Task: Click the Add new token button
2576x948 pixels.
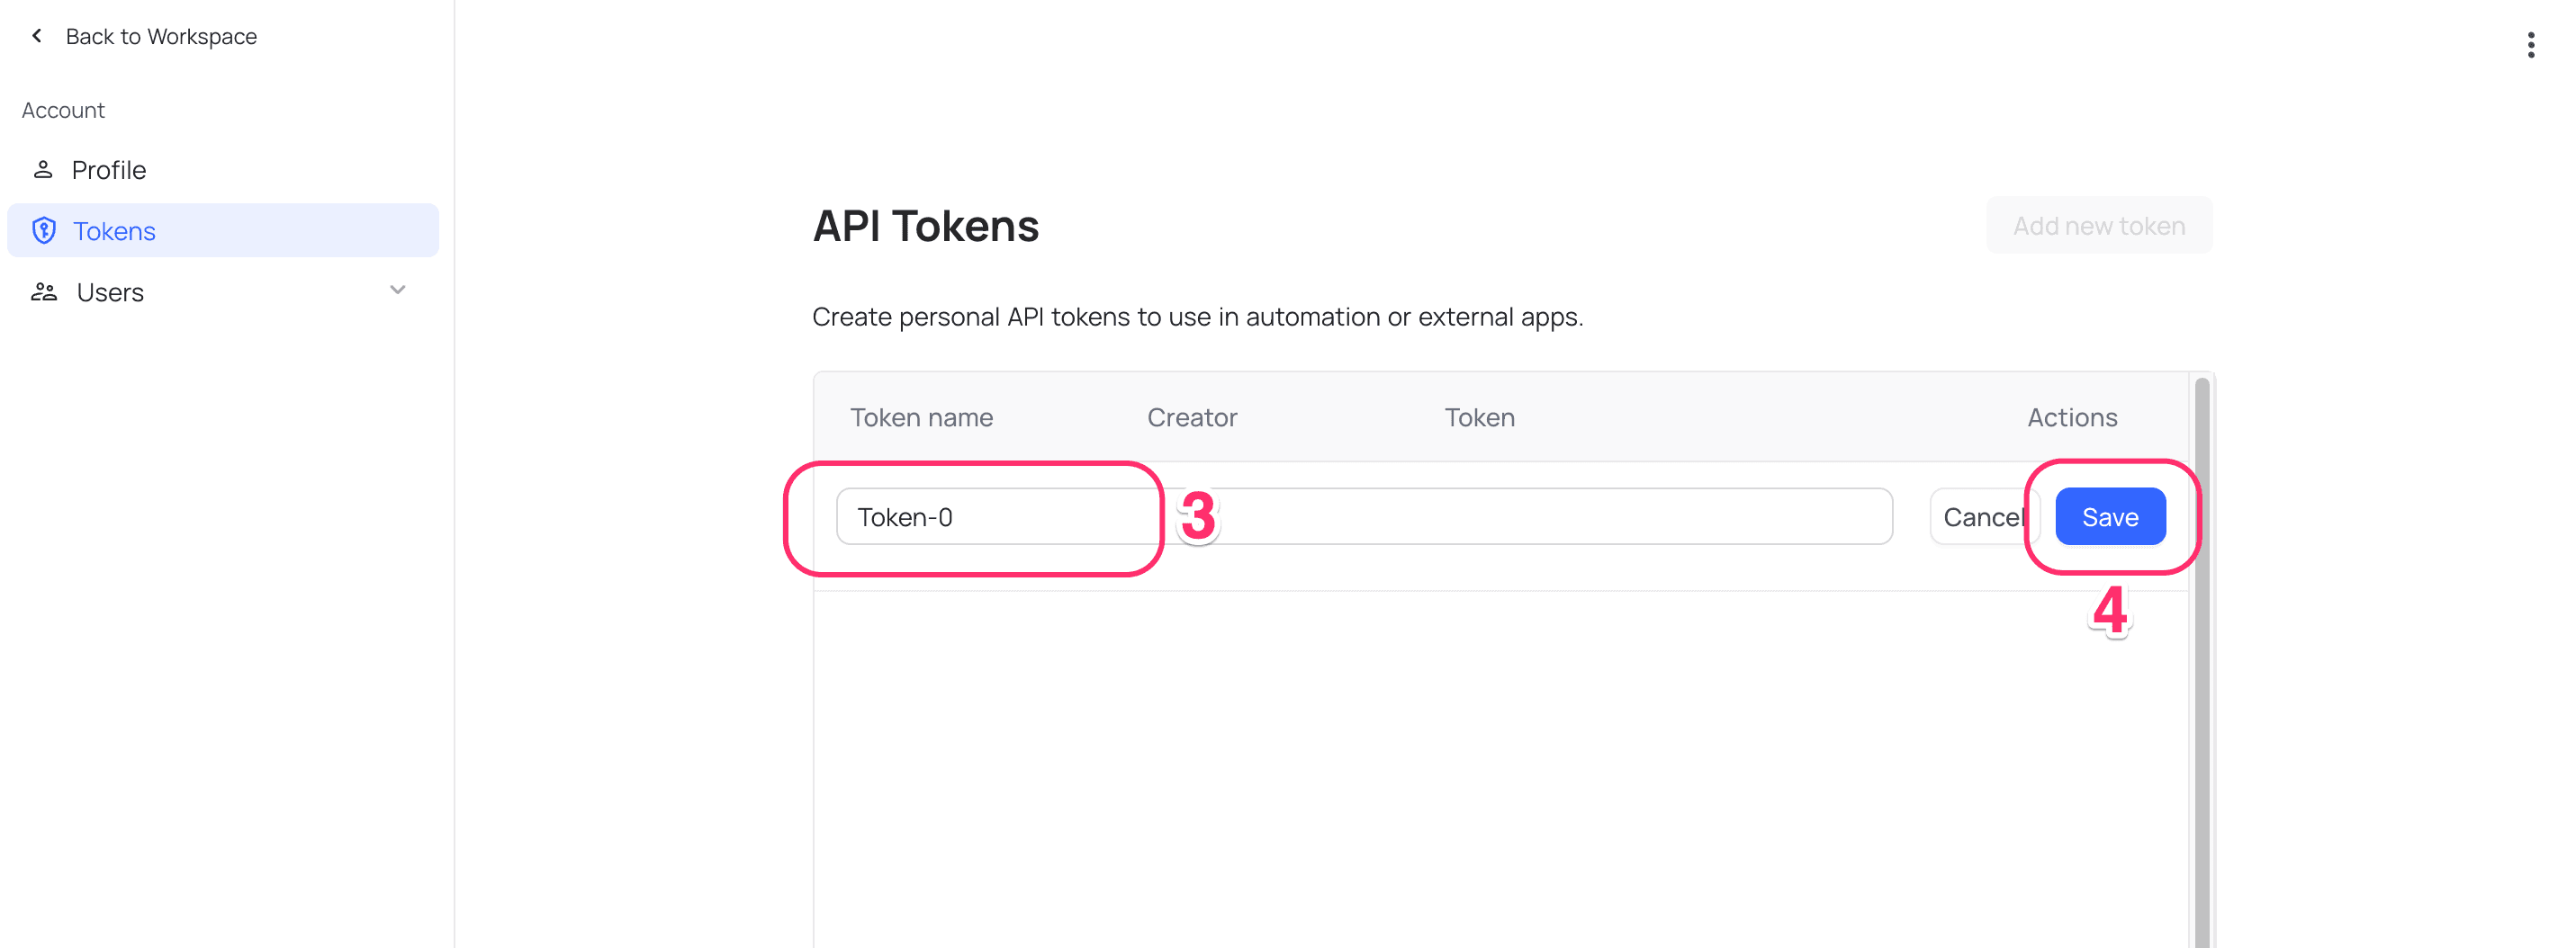Action: [2099, 225]
